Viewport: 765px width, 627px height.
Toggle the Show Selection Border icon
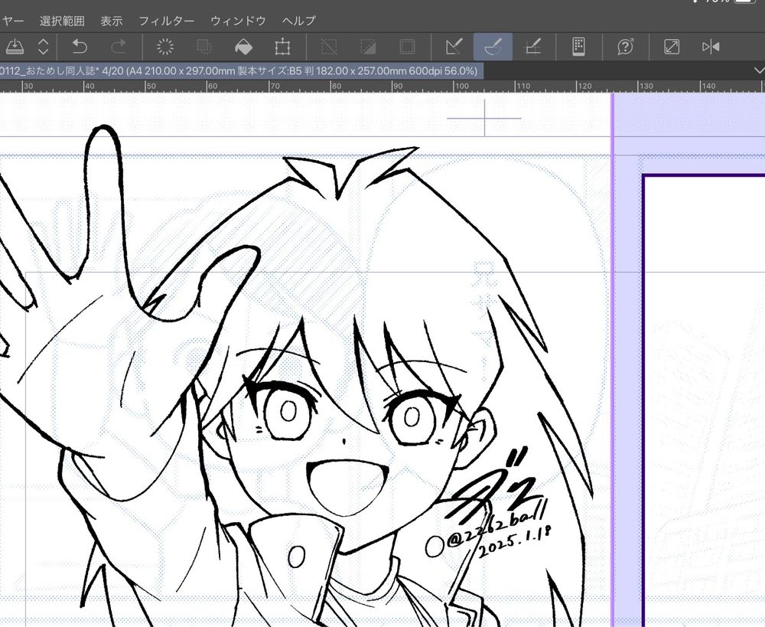[408, 47]
